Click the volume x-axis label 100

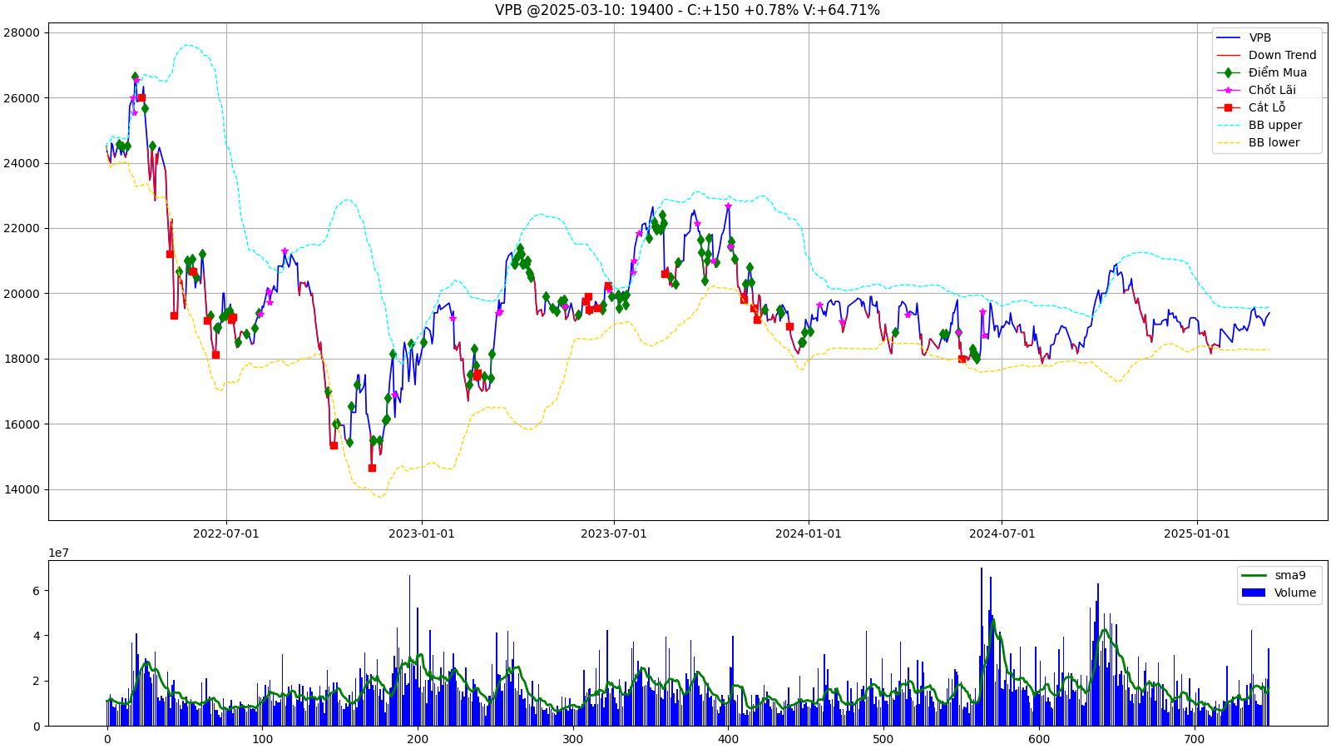pyautogui.click(x=262, y=739)
